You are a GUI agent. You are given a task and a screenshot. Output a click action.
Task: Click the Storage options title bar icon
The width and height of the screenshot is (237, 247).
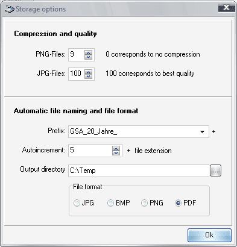click(x=10, y=9)
